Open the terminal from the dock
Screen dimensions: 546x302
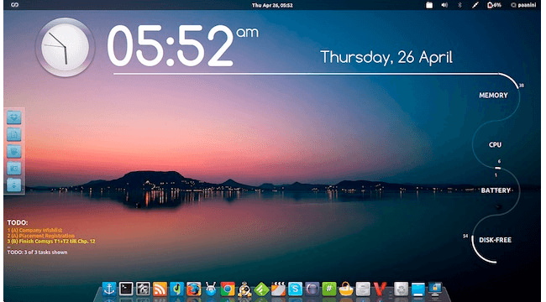(x=126, y=289)
